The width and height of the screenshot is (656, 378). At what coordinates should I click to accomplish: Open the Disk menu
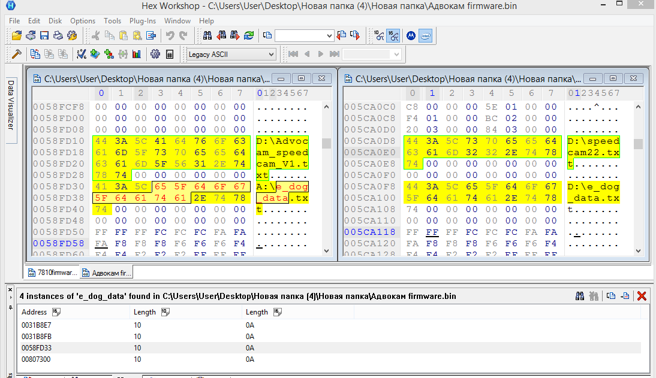55,21
